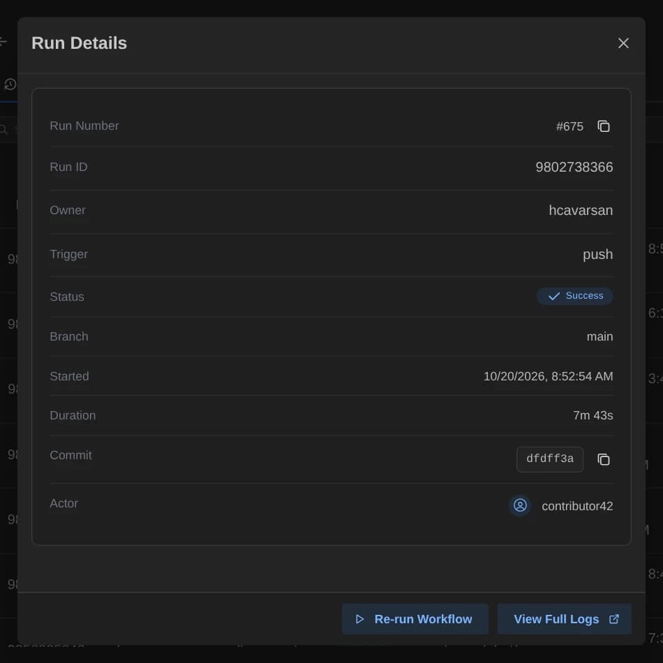Open View Full Logs

tap(565, 619)
